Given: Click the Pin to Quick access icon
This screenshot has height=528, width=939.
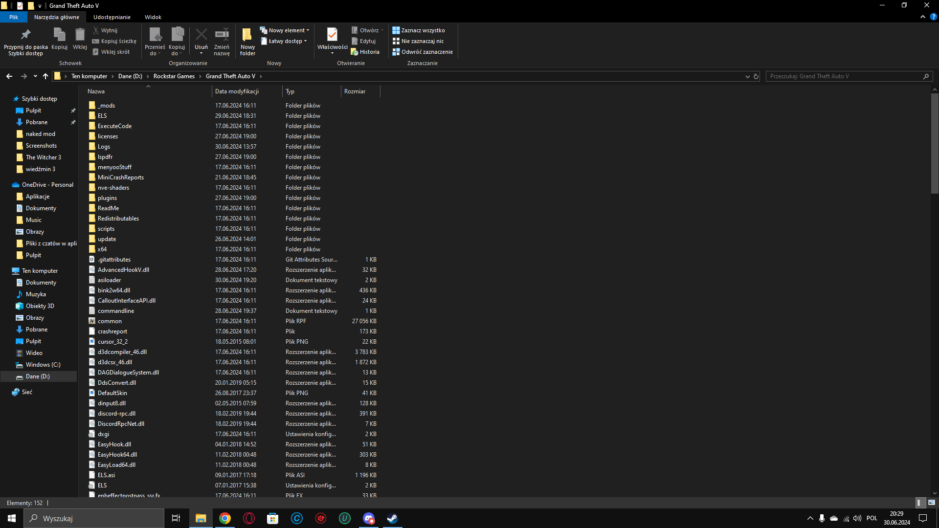Looking at the screenshot, I should coord(25,35).
